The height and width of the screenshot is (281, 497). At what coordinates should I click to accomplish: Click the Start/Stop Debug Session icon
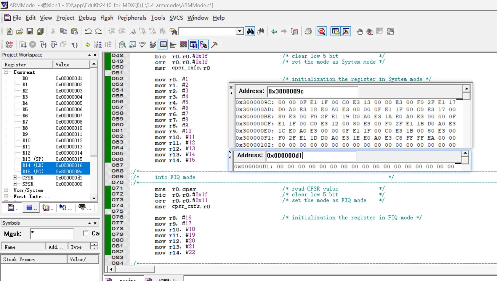point(322,31)
